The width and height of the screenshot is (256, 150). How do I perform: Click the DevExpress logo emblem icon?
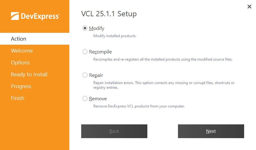pyautogui.click(x=15, y=16)
